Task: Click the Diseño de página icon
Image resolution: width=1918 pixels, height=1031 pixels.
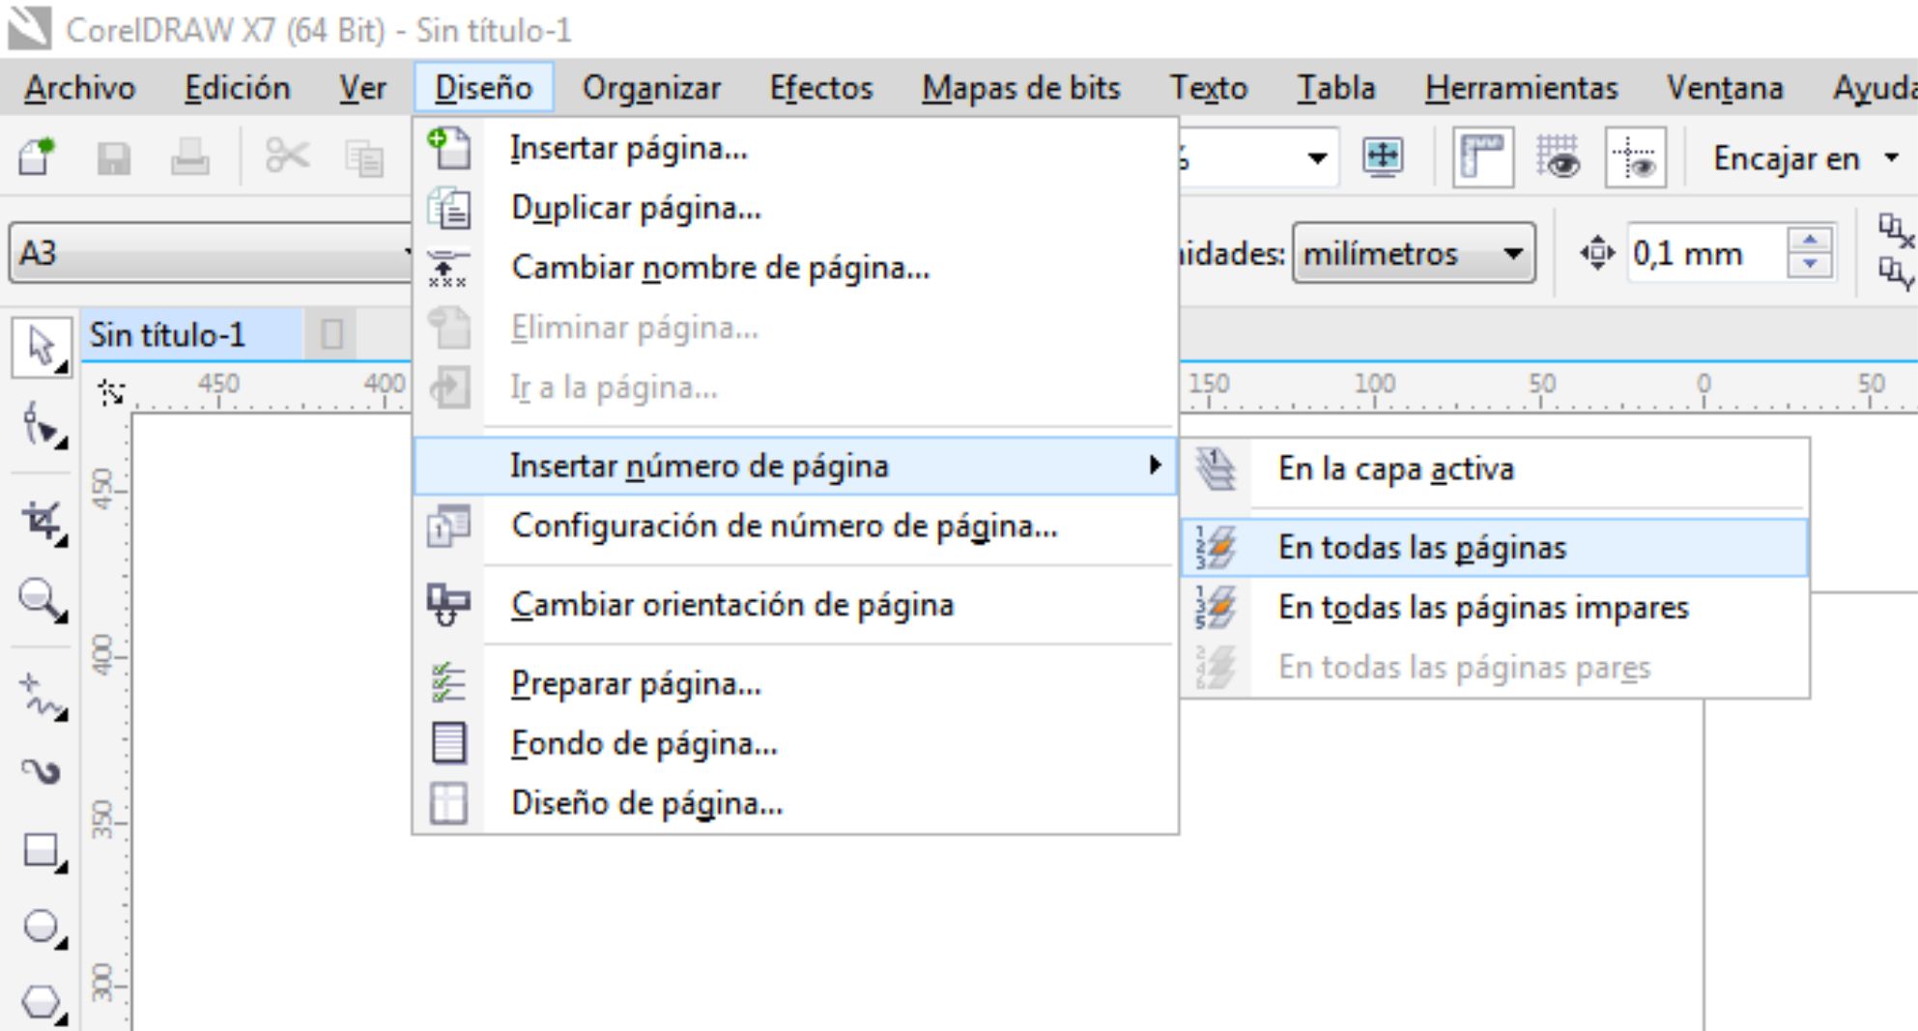Action: click(448, 803)
